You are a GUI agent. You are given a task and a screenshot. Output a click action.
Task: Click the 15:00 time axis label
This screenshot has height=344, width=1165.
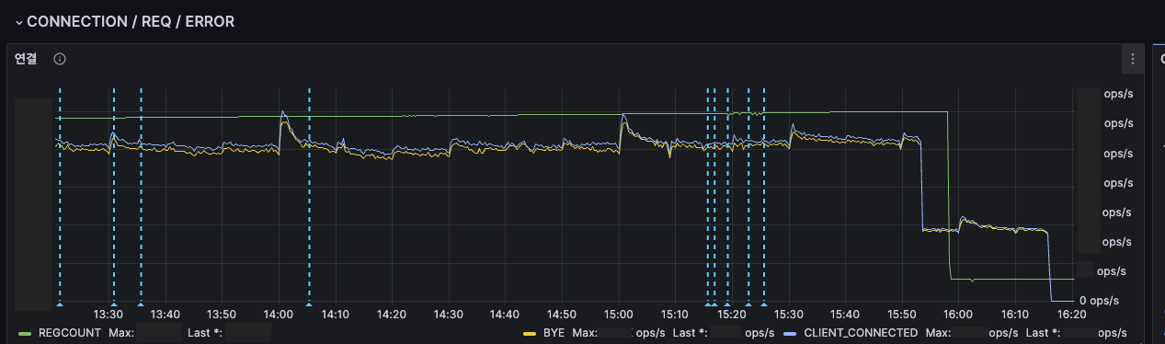(x=618, y=315)
